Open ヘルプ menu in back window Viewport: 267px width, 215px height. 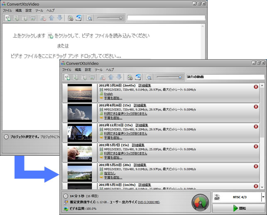(x=50, y=10)
